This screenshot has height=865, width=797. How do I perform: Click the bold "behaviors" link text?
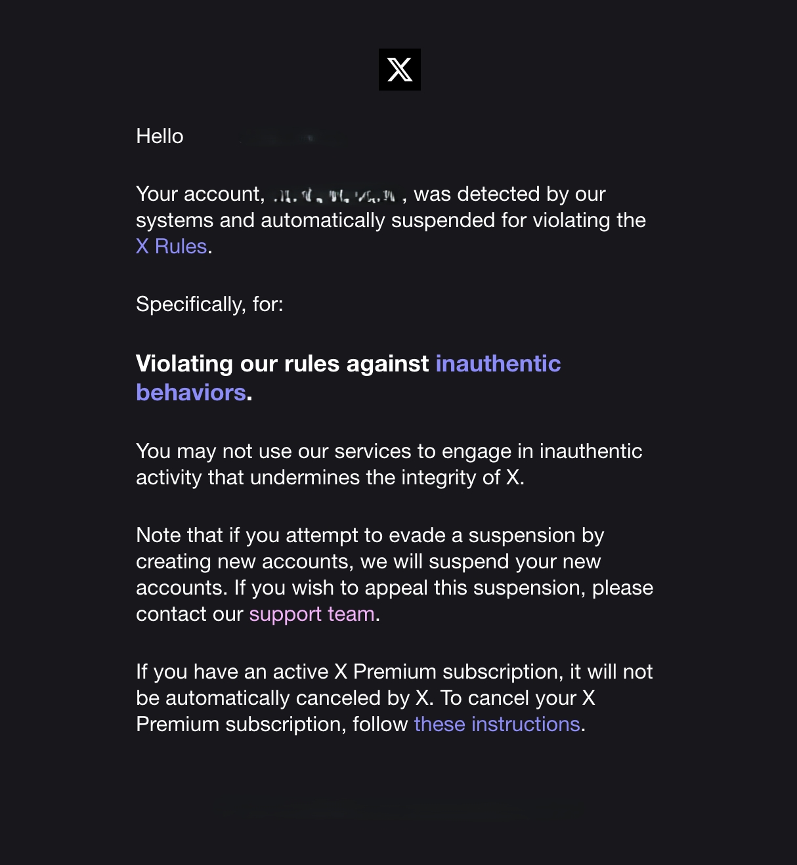point(190,392)
